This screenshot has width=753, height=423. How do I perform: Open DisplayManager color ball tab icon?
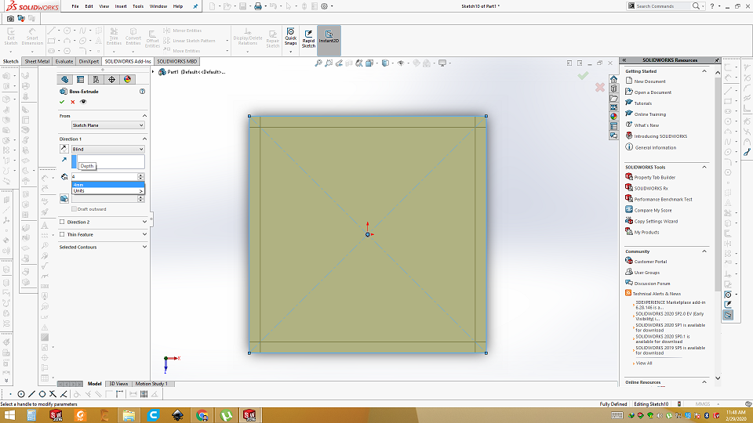127,80
